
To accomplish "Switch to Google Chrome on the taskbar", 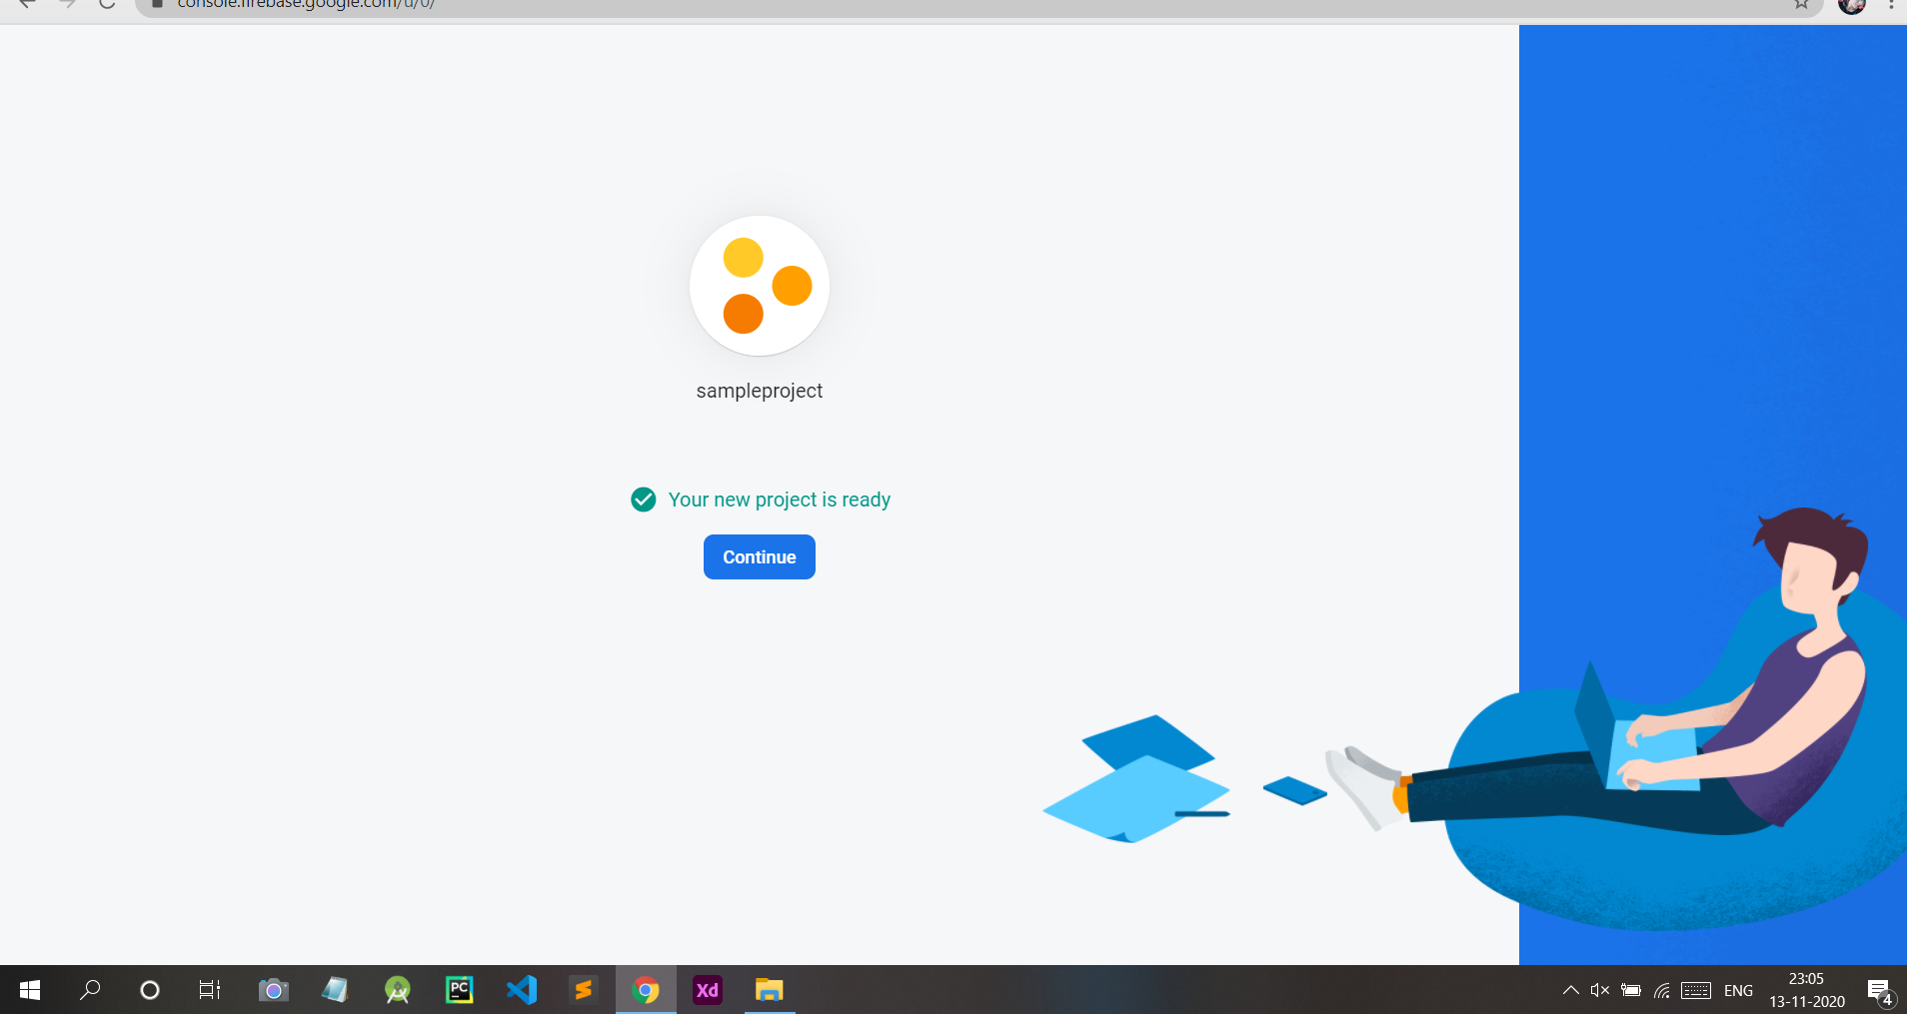I will click(x=646, y=990).
